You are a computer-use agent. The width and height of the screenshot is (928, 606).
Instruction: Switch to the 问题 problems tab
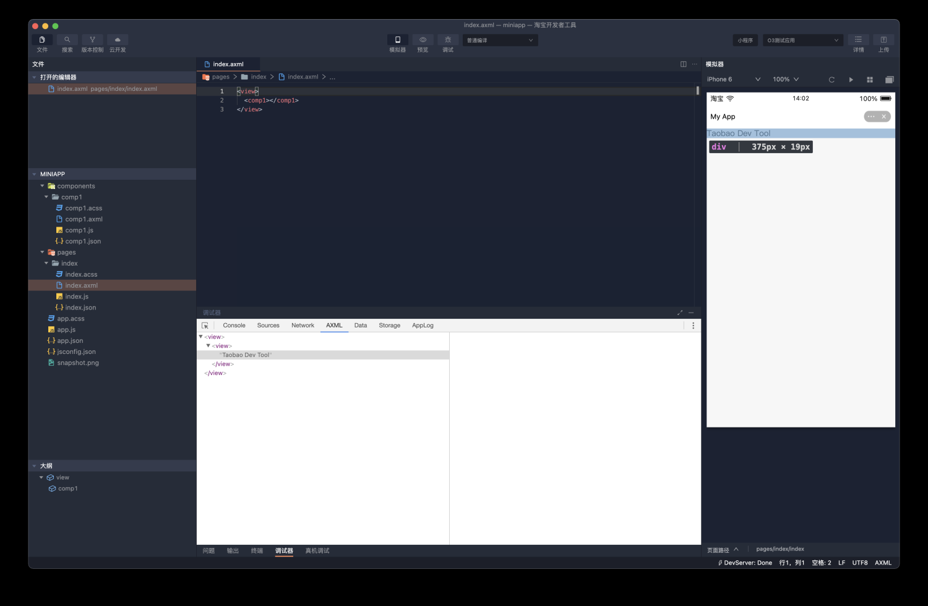click(x=208, y=551)
